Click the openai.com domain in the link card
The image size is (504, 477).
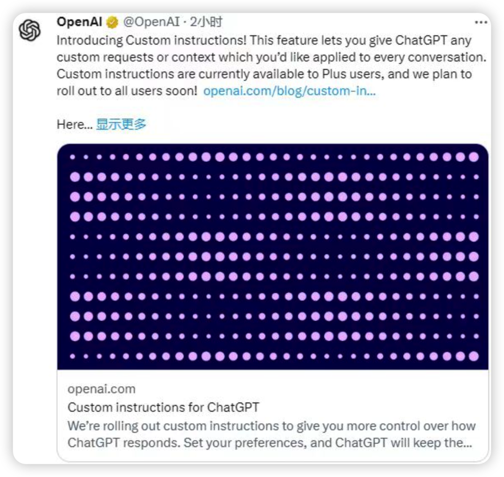click(101, 389)
